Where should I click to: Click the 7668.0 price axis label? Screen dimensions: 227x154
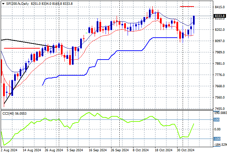click(x=220, y=86)
